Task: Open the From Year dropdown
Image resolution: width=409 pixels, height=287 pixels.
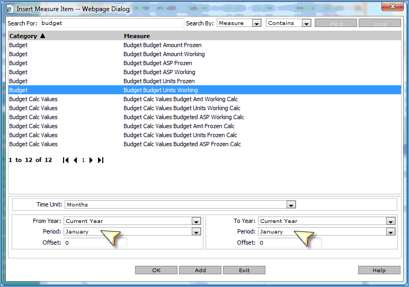Action: pos(196,221)
